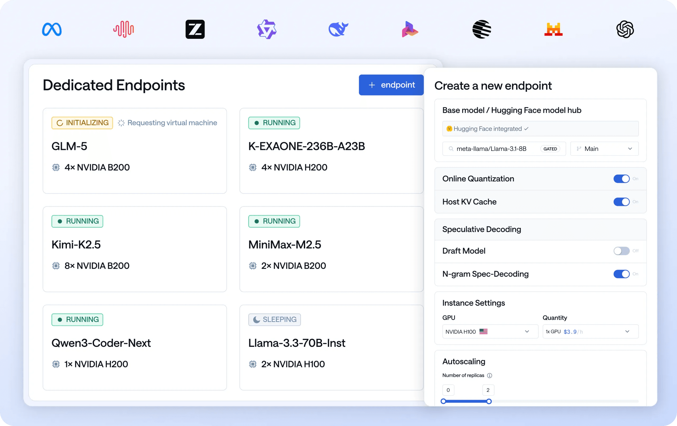Click the Autoscaling section heading
The image size is (677, 426).
tap(464, 362)
